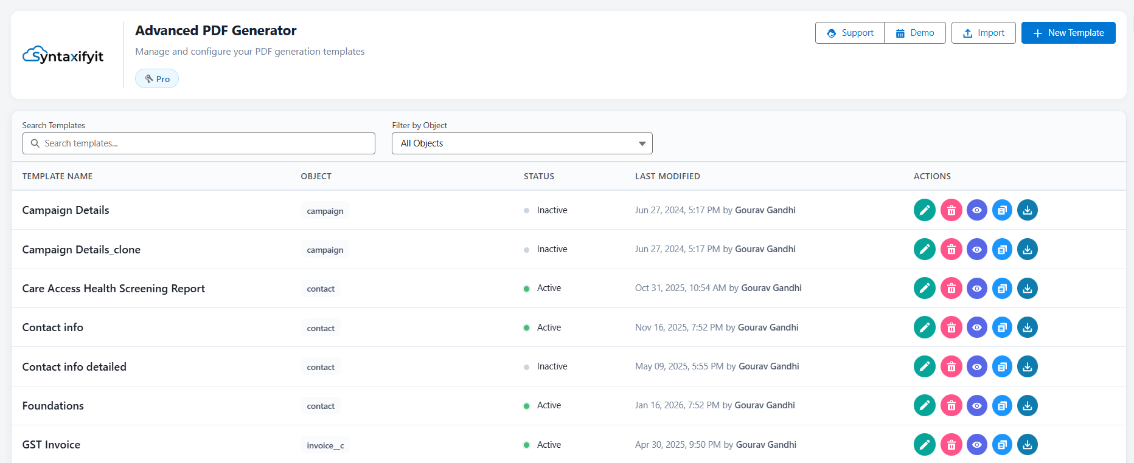Clone the Foundations template
The width and height of the screenshot is (1134, 463).
pos(1002,405)
